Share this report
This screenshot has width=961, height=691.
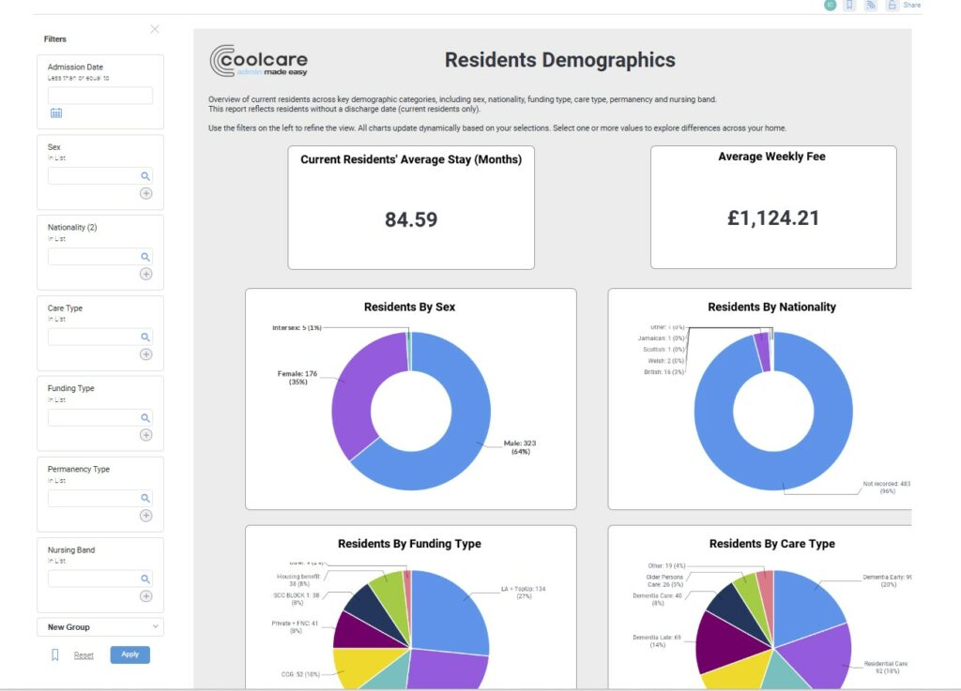coord(912,5)
